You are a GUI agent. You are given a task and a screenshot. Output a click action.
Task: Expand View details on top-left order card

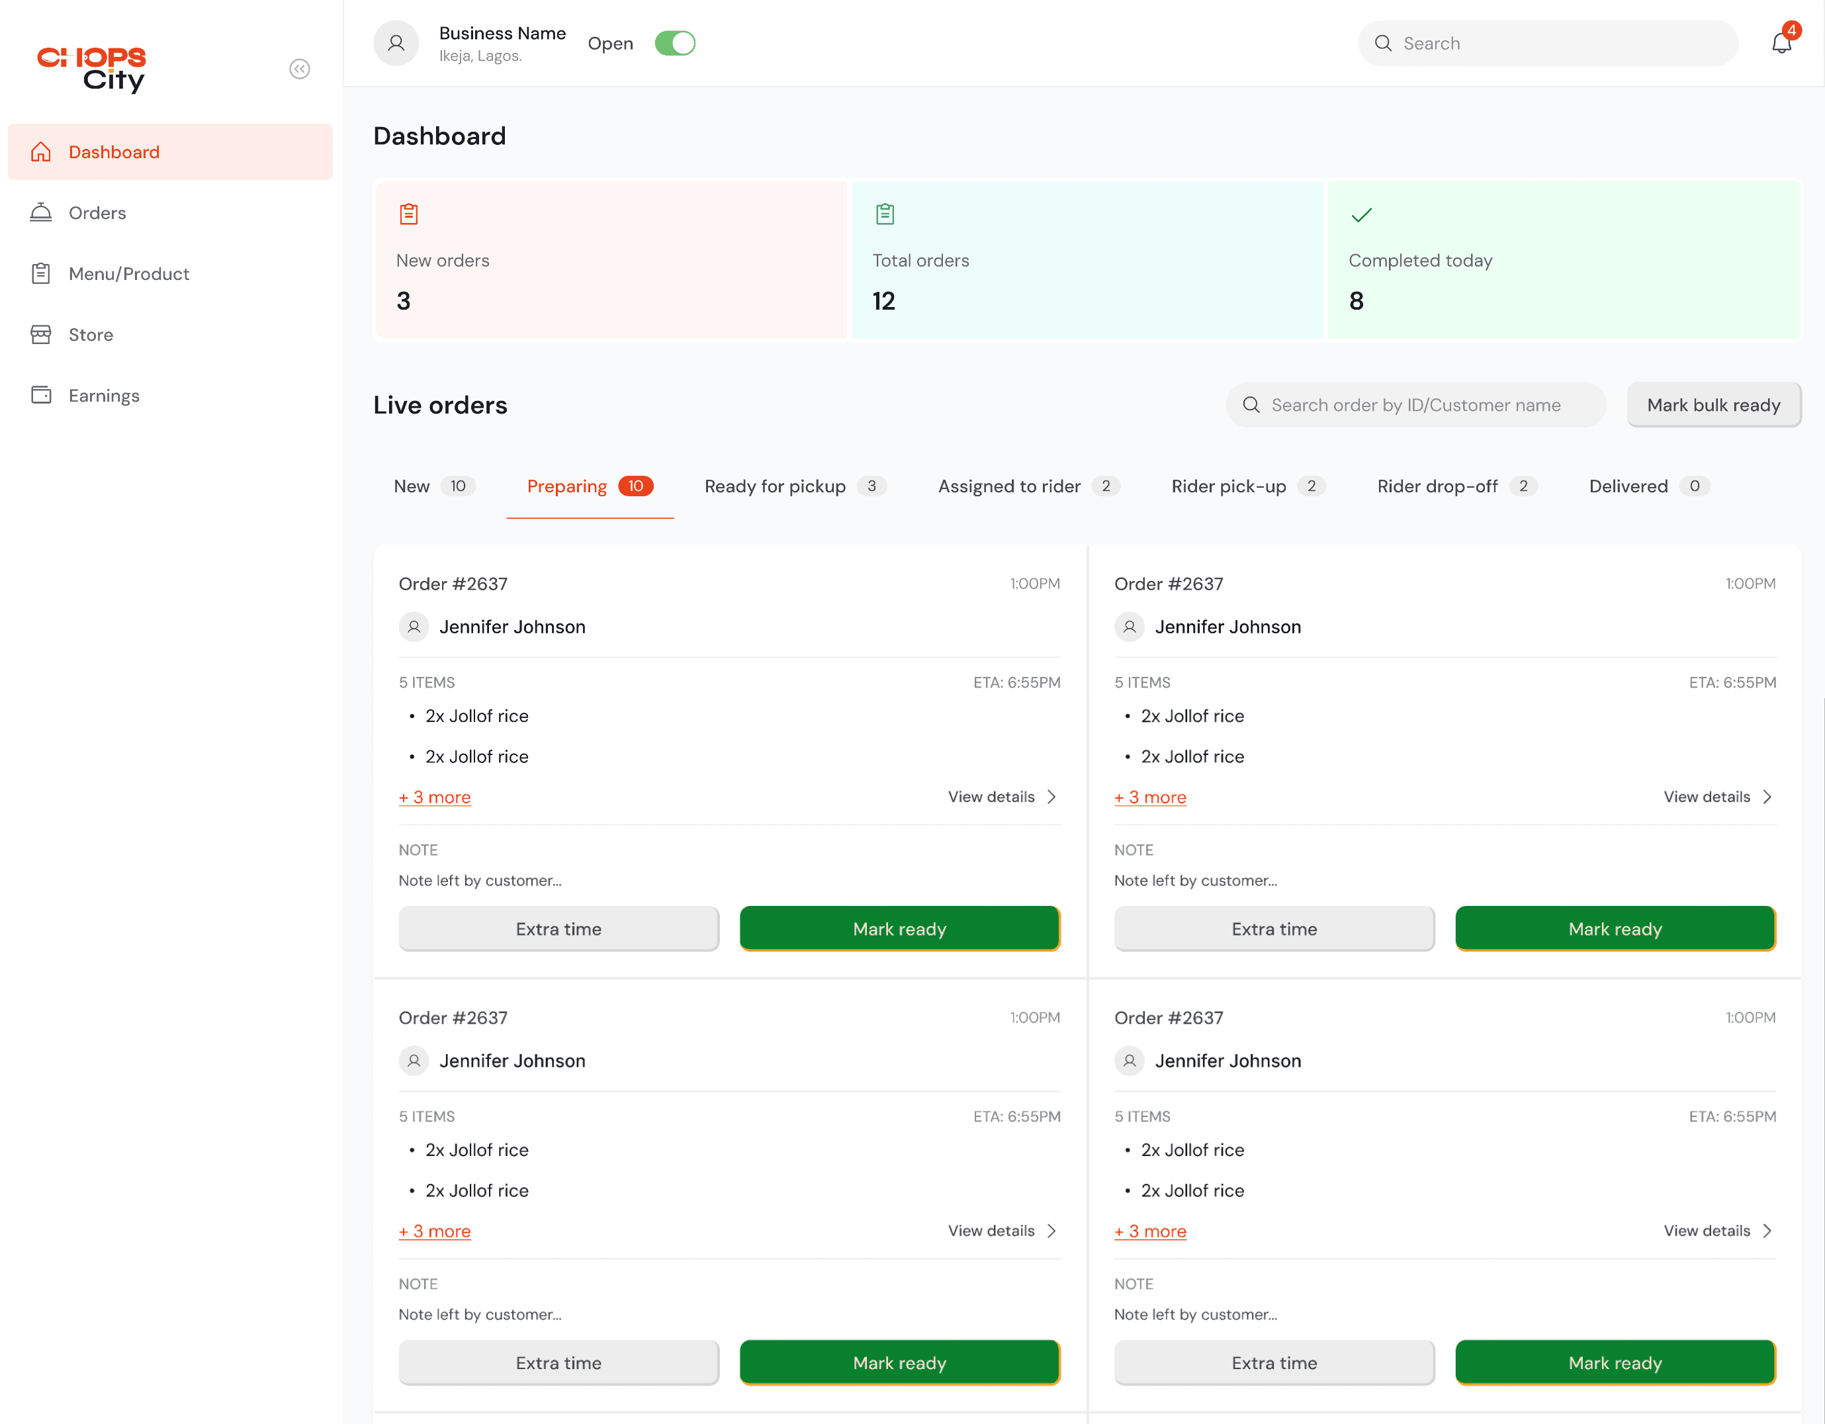coord(1002,797)
